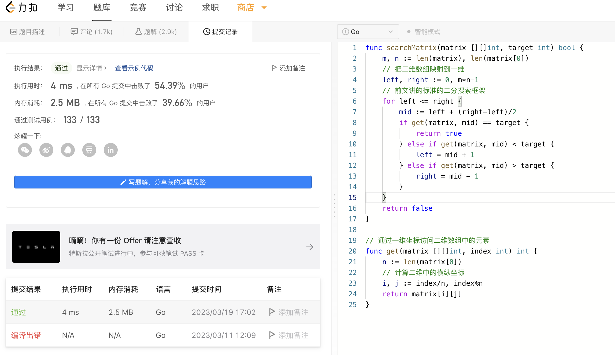Open the 题解 (2.9k) tab
This screenshot has width=615, height=355.
(156, 32)
